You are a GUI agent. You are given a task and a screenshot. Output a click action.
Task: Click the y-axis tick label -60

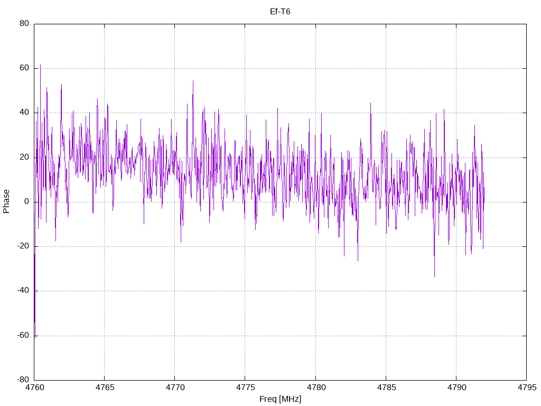point(23,335)
